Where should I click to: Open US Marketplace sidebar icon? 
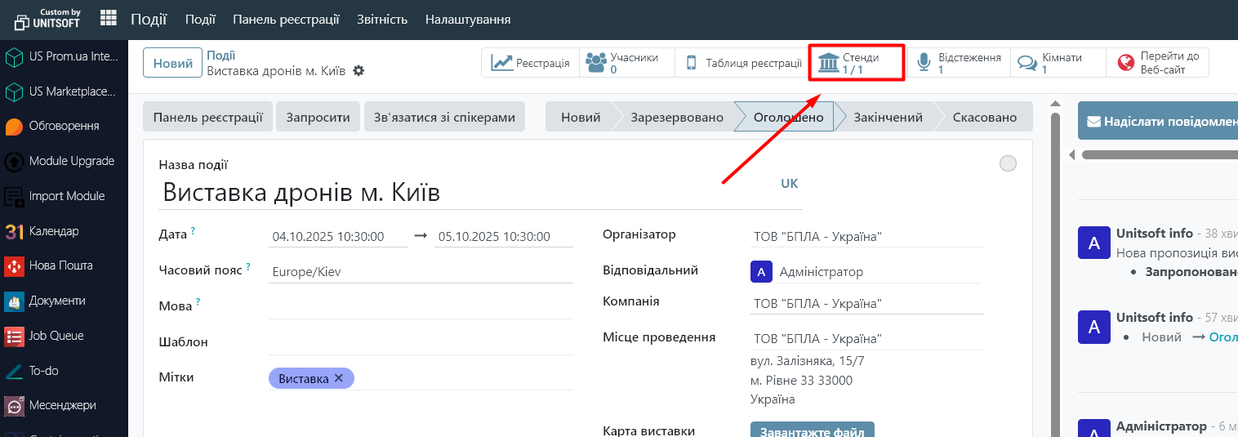point(14,91)
